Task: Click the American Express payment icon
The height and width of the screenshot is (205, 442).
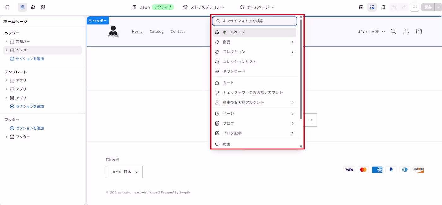Action: 377,170
